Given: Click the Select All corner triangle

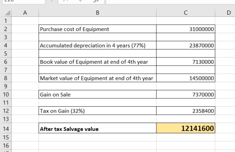Looking at the screenshot, I should pyautogui.click(x=8, y=13).
